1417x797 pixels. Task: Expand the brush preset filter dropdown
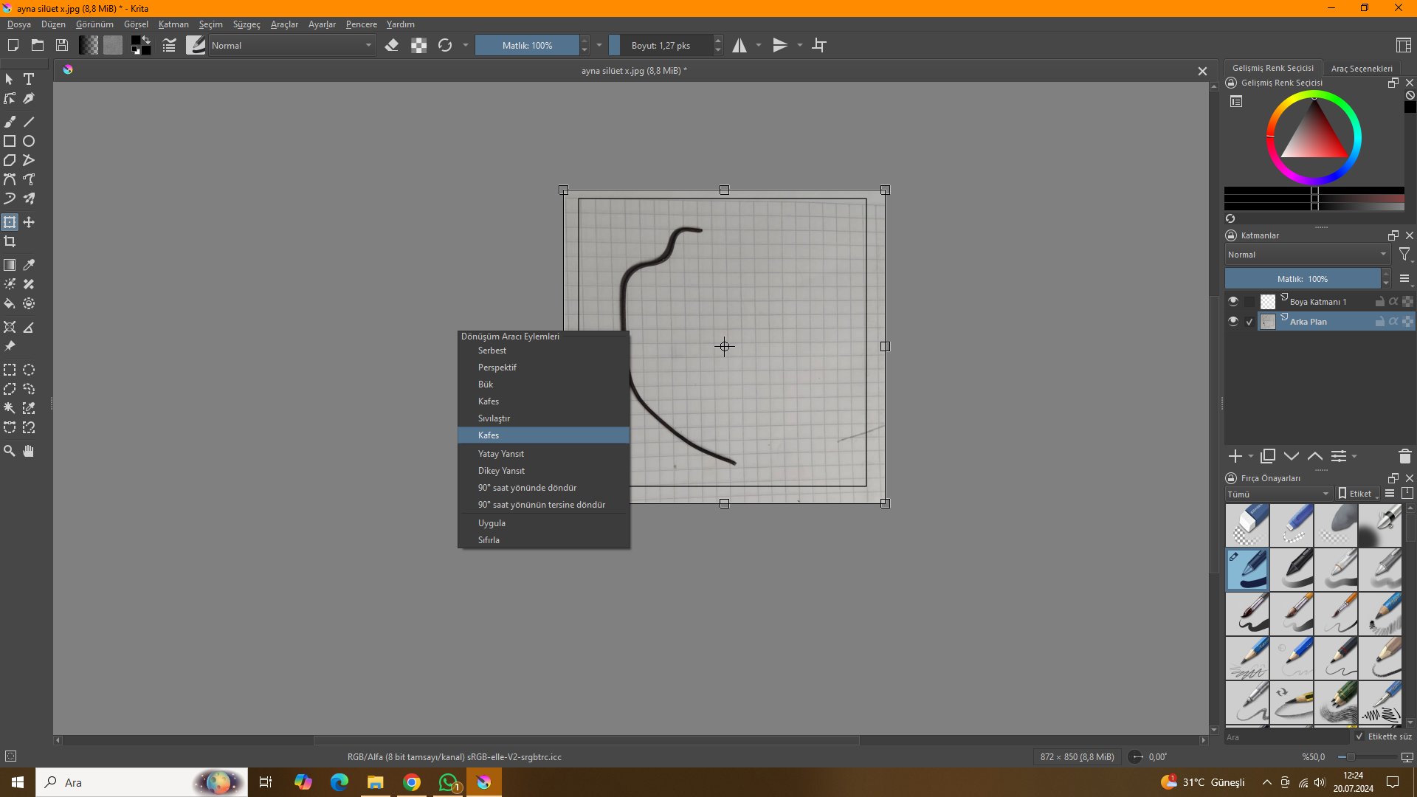[1276, 494]
